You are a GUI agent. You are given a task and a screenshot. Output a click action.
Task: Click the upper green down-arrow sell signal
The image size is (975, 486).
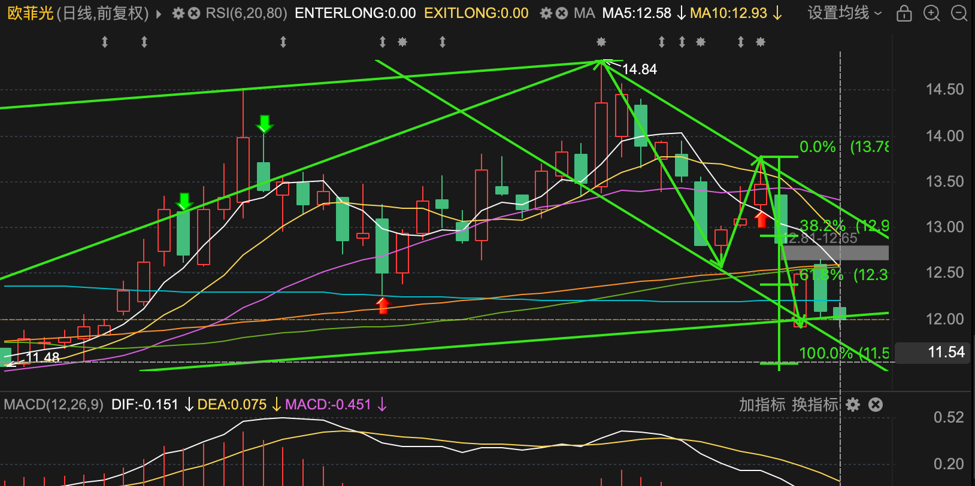264,124
